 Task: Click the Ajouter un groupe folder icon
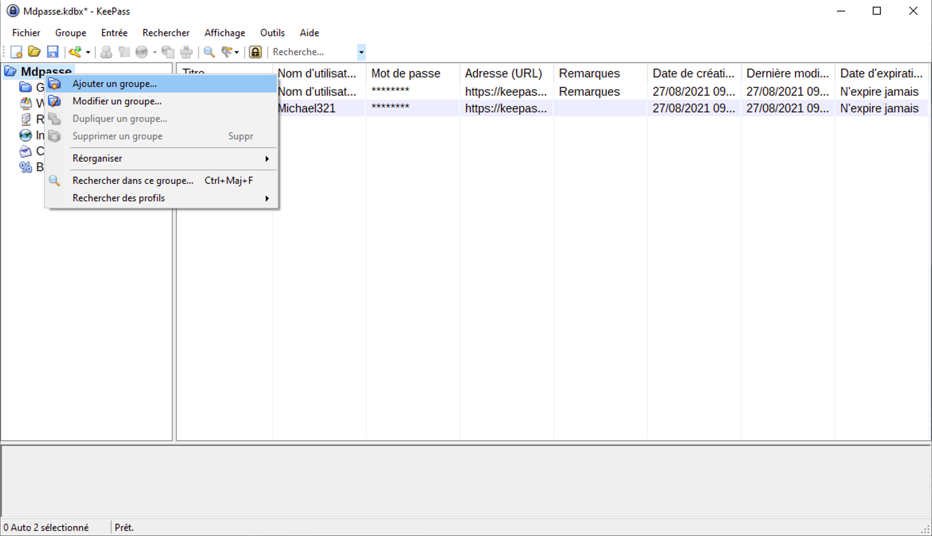[55, 84]
